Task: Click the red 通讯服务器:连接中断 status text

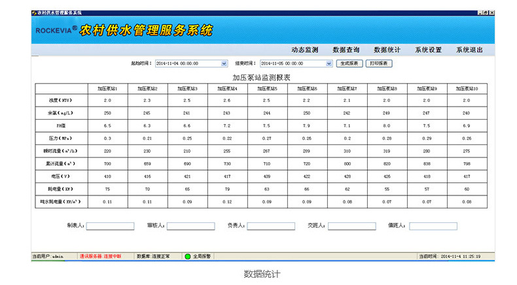Action: [x=100, y=256]
